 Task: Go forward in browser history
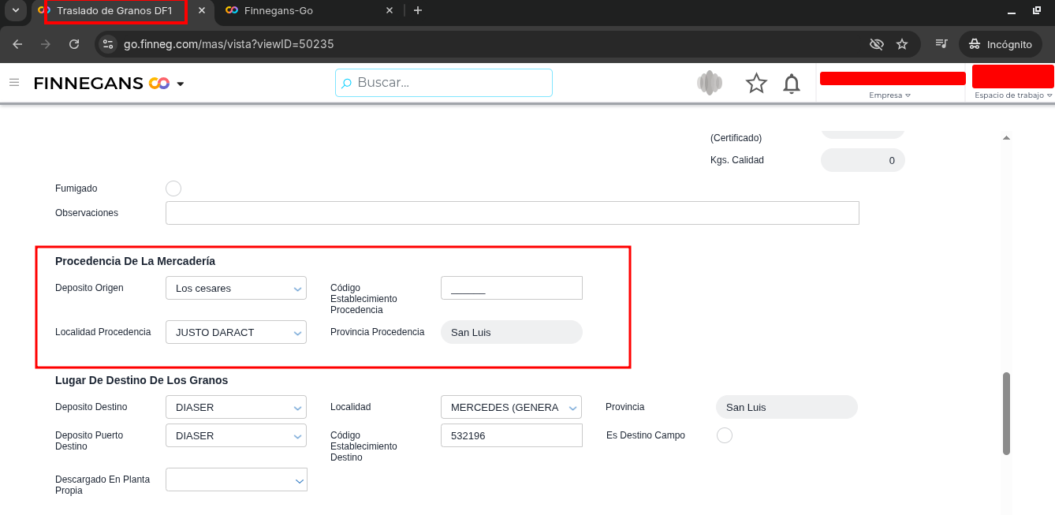46,44
